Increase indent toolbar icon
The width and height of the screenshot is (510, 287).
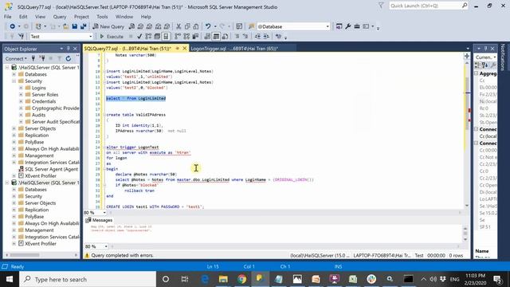(266, 37)
